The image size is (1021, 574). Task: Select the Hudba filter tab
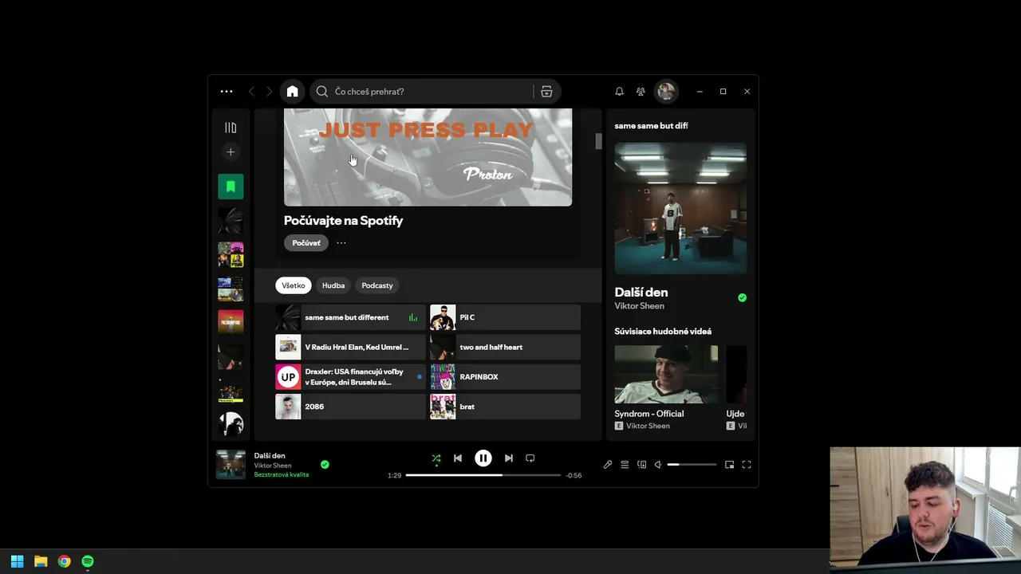coord(333,285)
